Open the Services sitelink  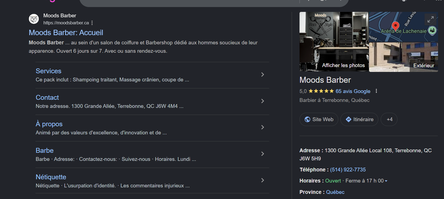click(x=49, y=71)
